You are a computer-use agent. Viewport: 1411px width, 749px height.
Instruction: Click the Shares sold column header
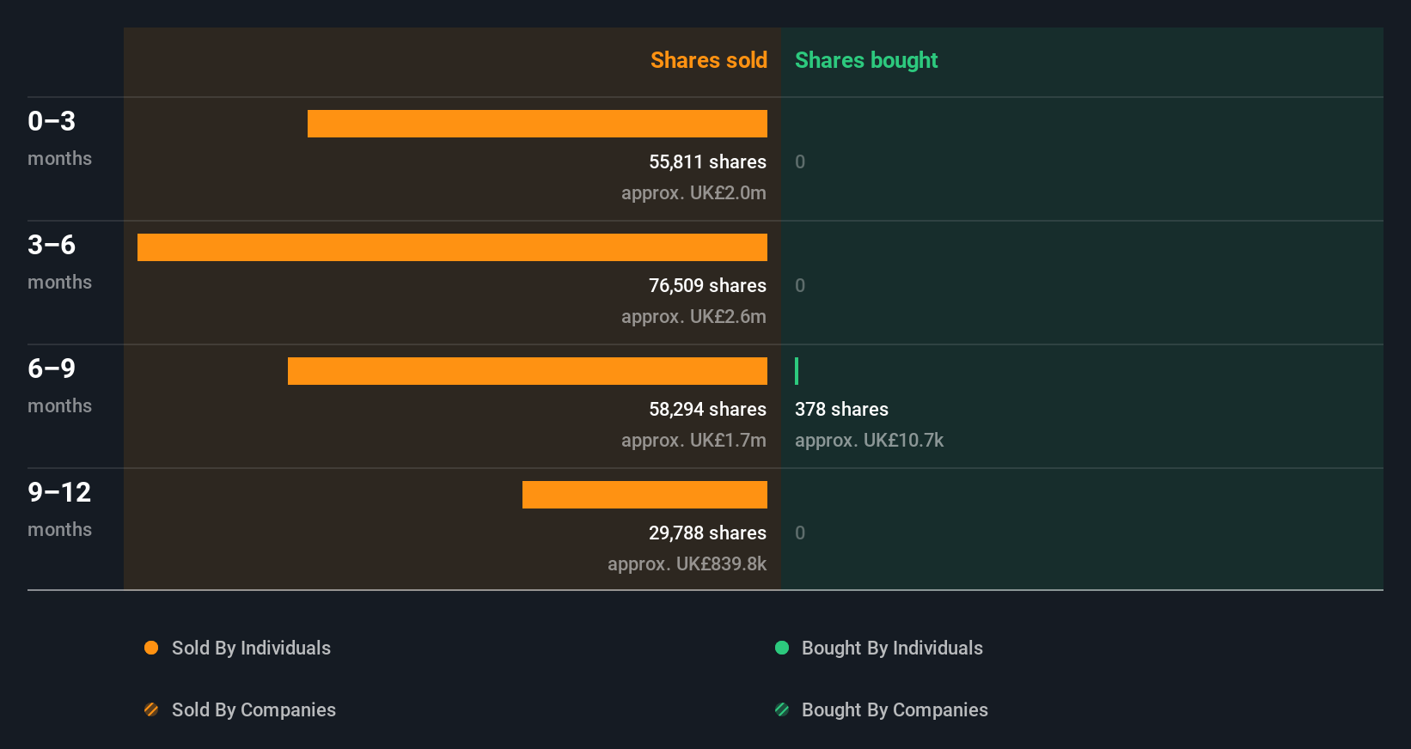pyautogui.click(x=709, y=60)
